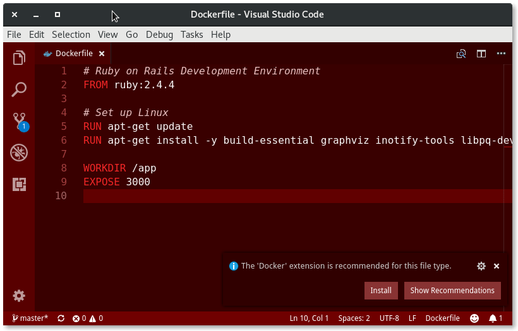The height and width of the screenshot is (331, 518).
Task: Open the Selection menu
Action: pos(71,35)
